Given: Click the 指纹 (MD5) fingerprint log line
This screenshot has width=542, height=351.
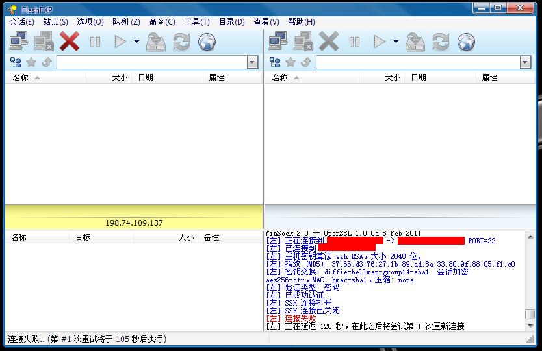Looking at the screenshot, I should tap(391, 264).
